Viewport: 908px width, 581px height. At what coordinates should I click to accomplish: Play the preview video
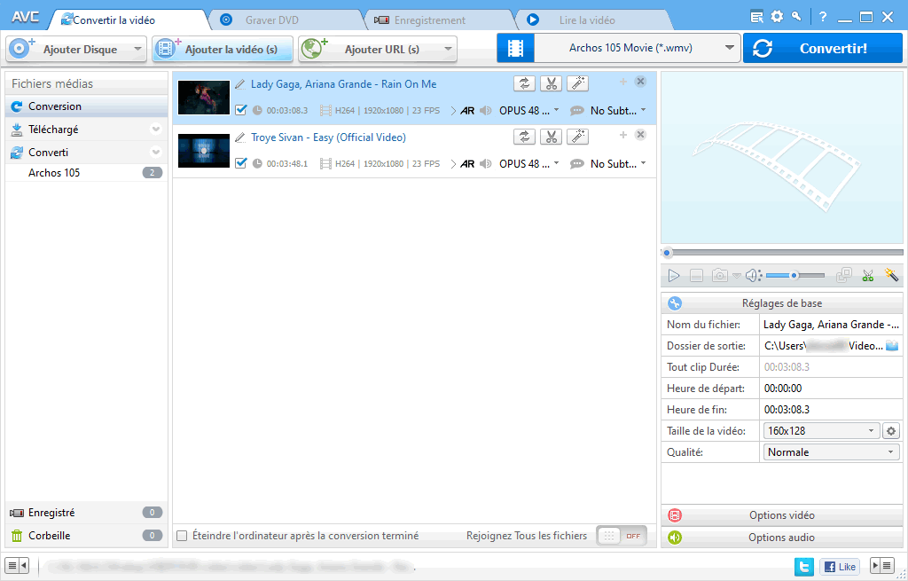(x=674, y=276)
